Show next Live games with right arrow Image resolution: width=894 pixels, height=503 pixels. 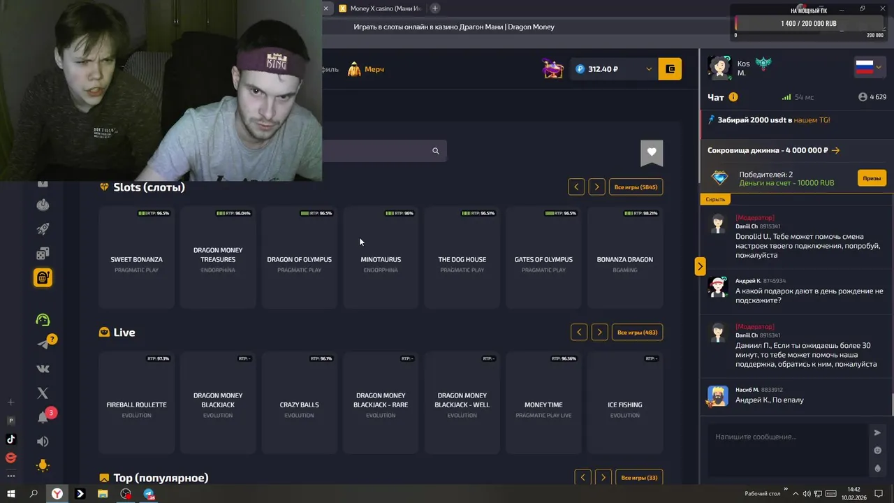pos(599,332)
